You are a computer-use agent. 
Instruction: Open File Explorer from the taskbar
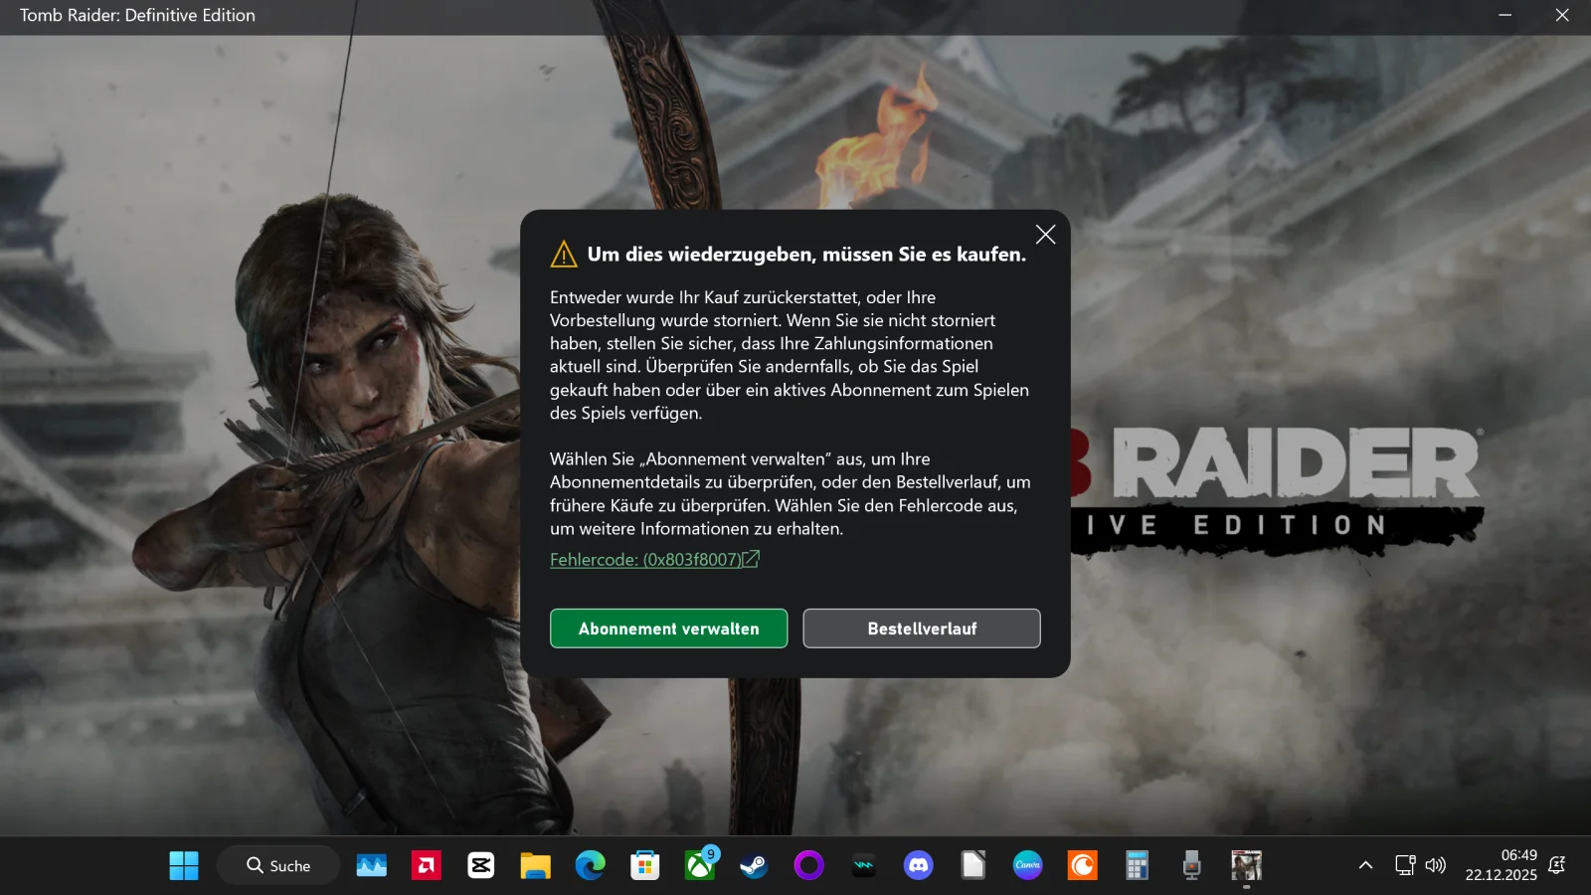536,866
